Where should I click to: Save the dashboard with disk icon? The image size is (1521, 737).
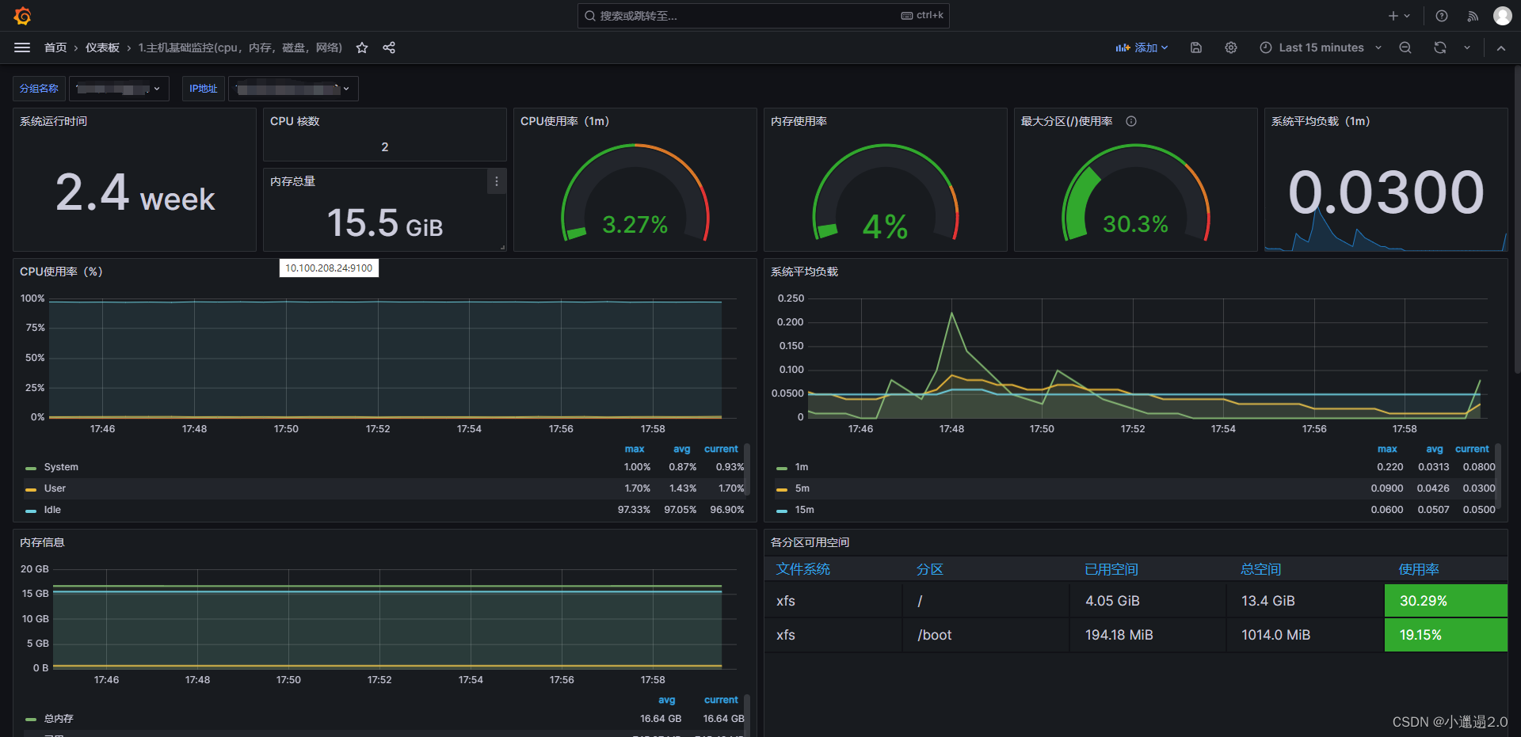[x=1196, y=47]
